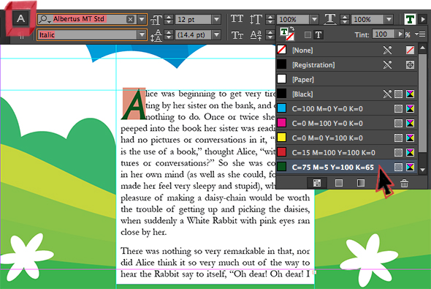This screenshot has width=431, height=289.
Task: Click the swatches list scrollbar thumb
Action: pyautogui.click(x=423, y=103)
